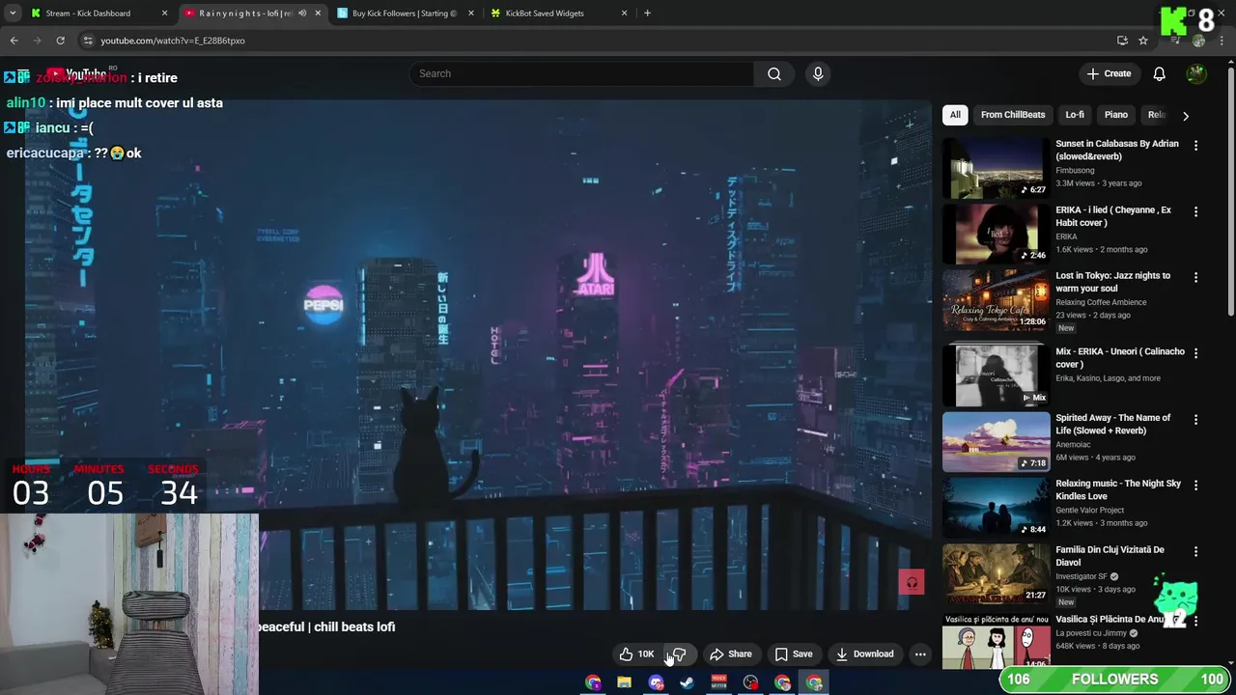Viewport: 1236px width, 695px height.
Task: Start voice search with the microphone icon
Action: tap(818, 74)
